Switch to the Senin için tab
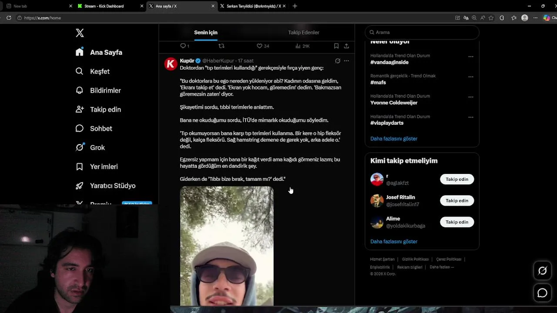This screenshot has height=313, width=557. pos(206,33)
